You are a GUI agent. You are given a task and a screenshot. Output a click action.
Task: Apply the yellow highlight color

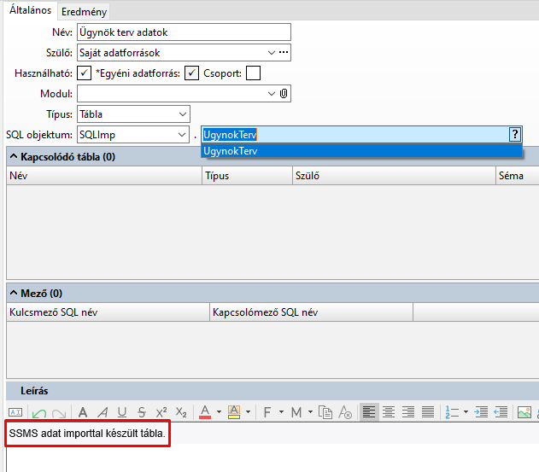coord(234,412)
